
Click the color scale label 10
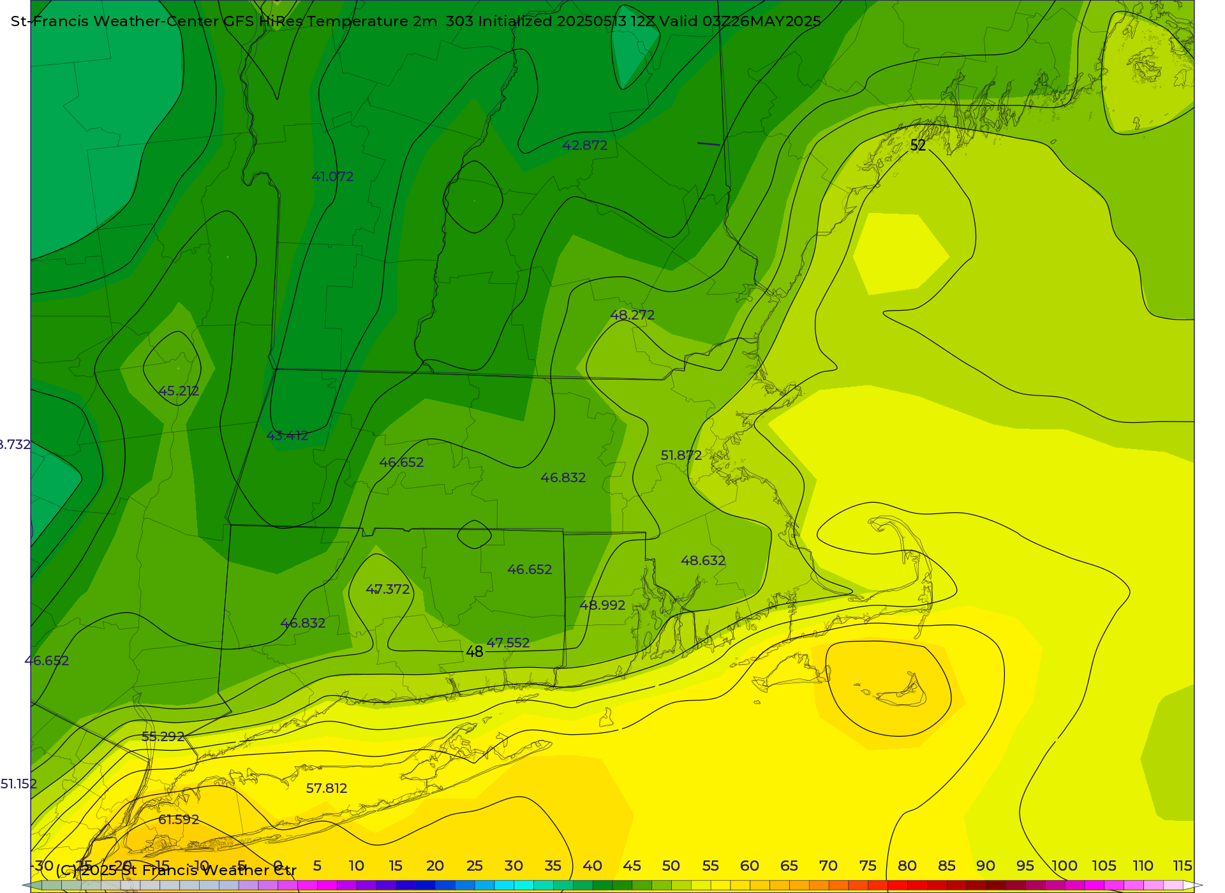[x=356, y=866]
